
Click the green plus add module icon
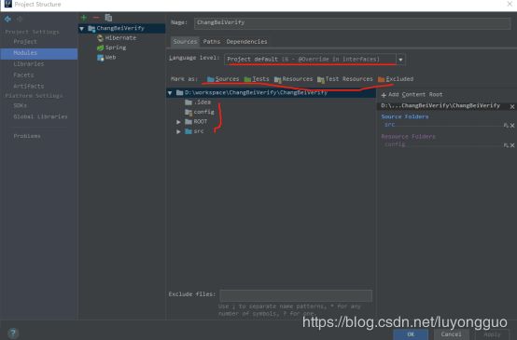84,18
